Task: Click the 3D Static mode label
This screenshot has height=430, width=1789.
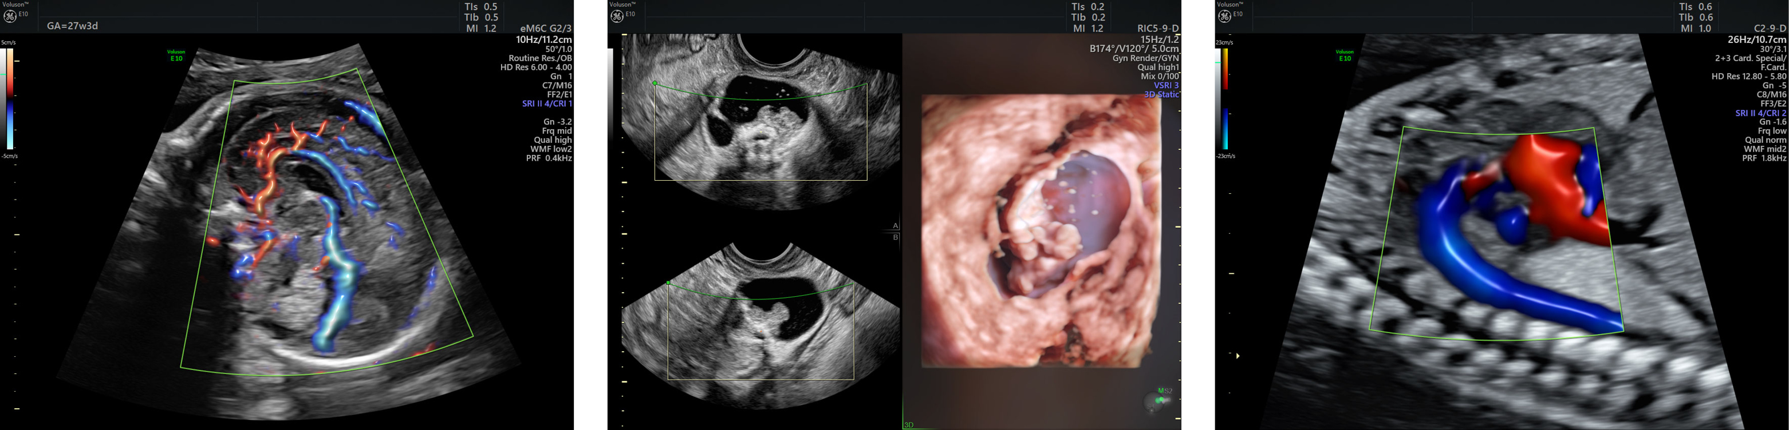Action: pos(1161,94)
